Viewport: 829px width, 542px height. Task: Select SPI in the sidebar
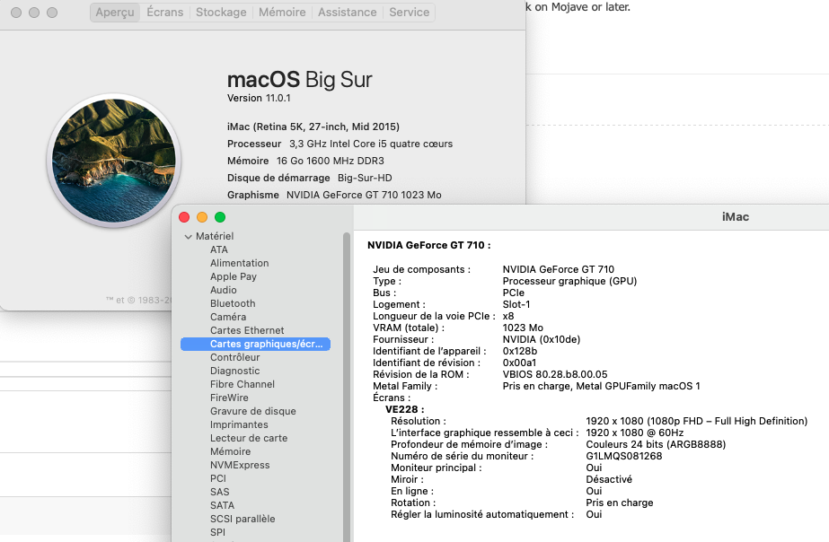[217, 532]
